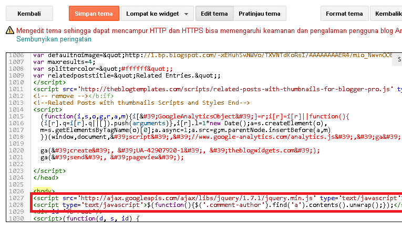Click the jquery.min.js script line
This screenshot has width=402, height=231.
tap(218, 198)
